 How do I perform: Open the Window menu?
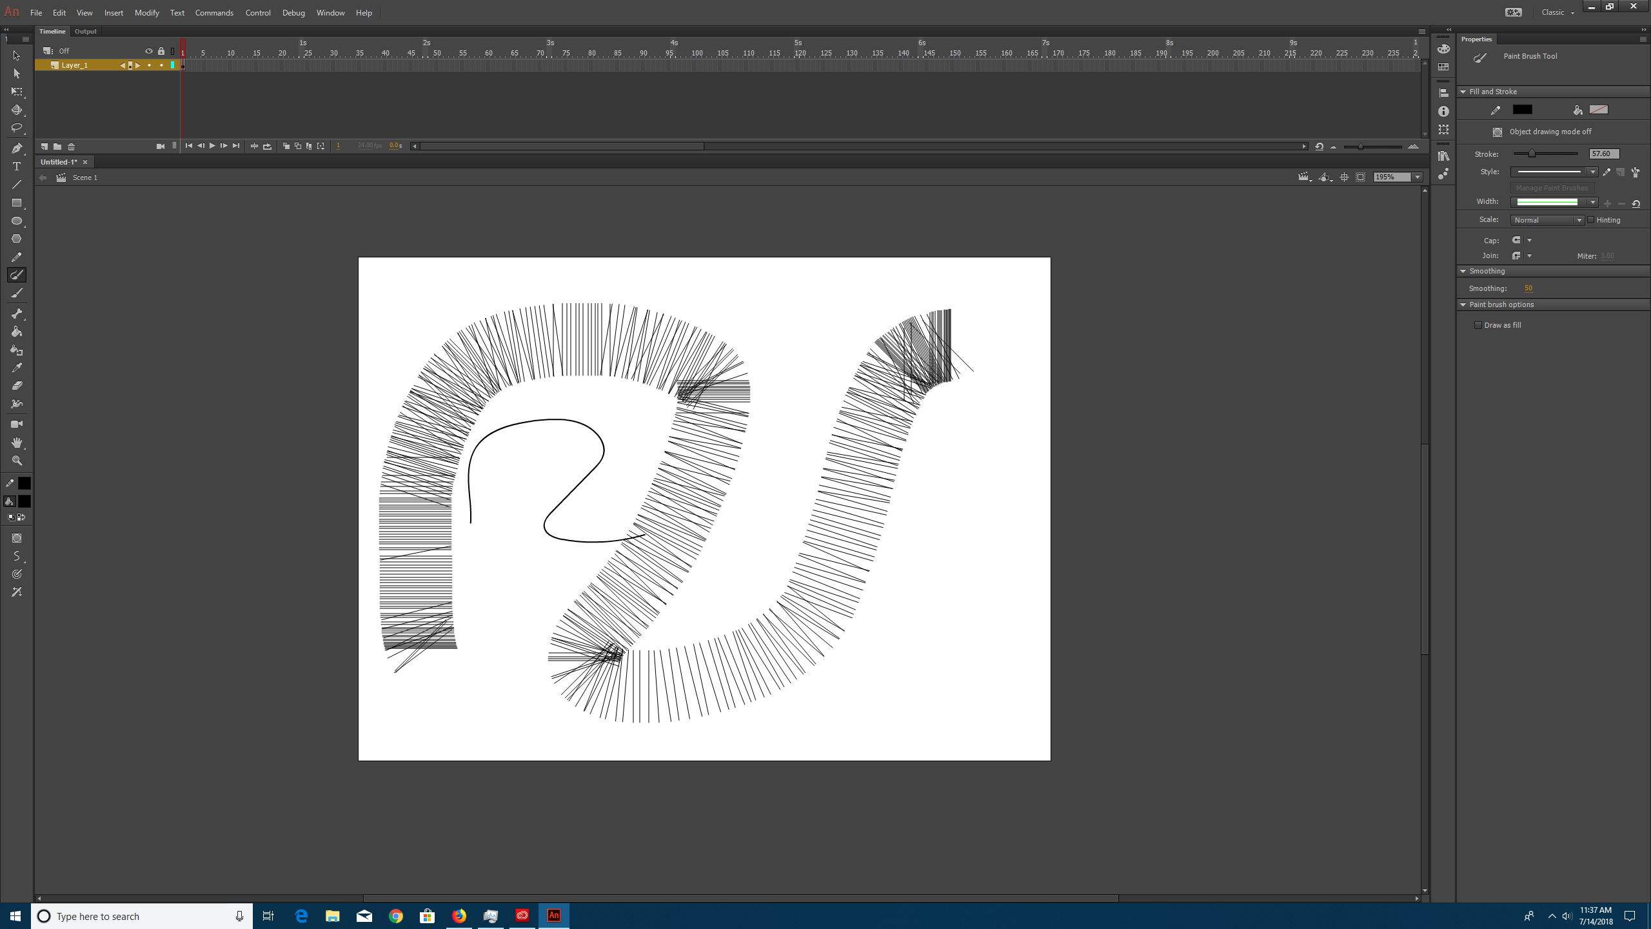[330, 12]
